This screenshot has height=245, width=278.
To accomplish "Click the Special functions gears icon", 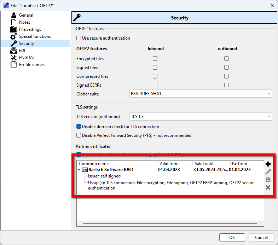I will pyautogui.click(x=14, y=36).
